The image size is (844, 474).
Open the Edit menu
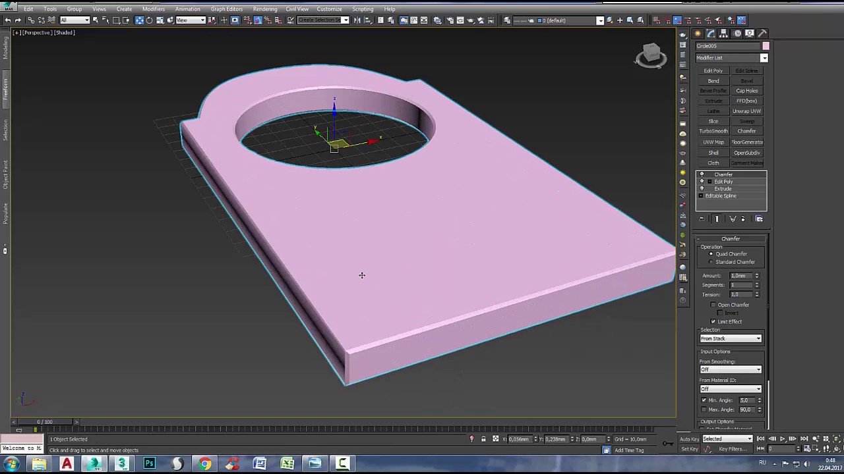(x=28, y=9)
